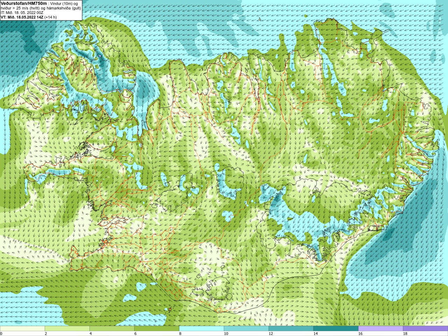This screenshot has width=448, height=336.
Task: Click the "(+14 h)" forecast offset text
Action: click(x=51, y=17)
